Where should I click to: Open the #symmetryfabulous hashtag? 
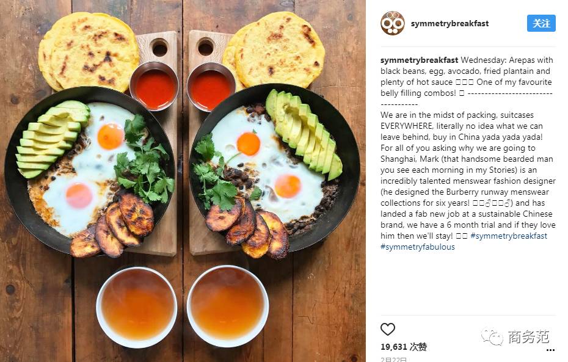417,247
